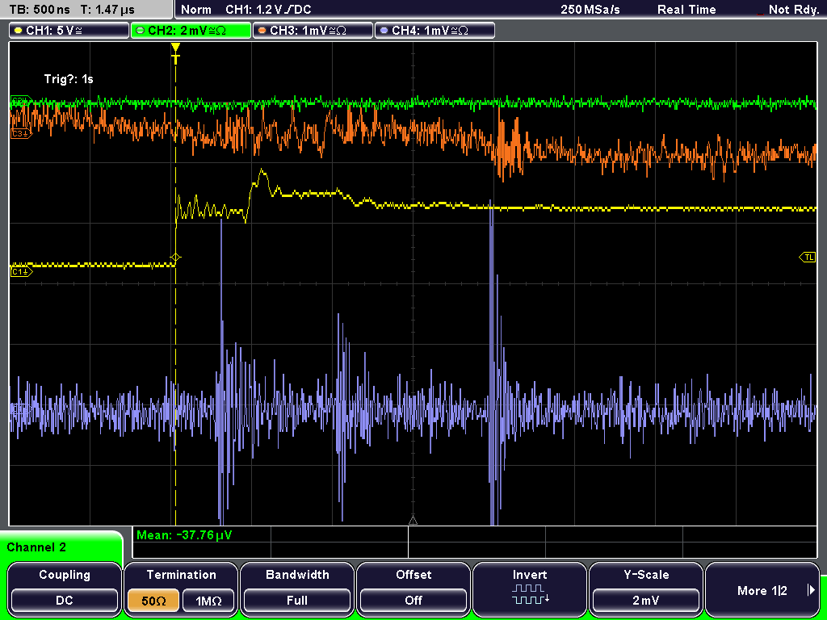
Task: Set termination to 1MΩ
Action: 208,601
